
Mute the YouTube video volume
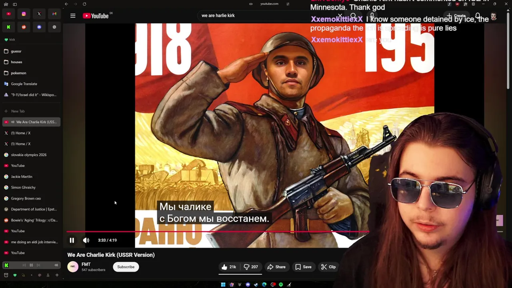click(x=86, y=240)
